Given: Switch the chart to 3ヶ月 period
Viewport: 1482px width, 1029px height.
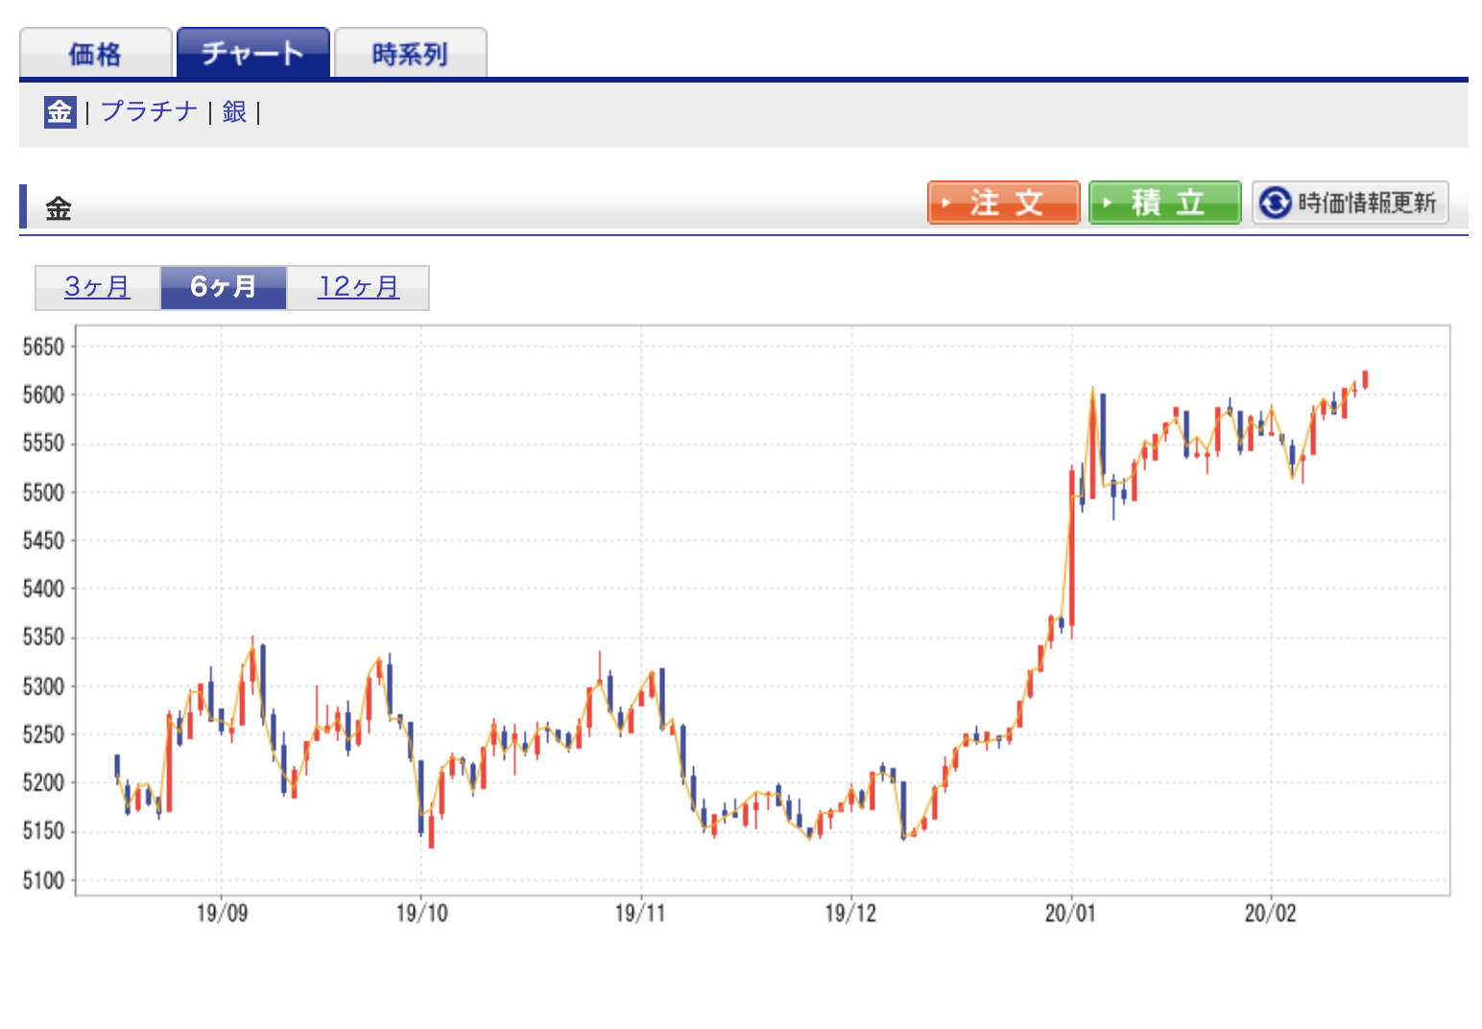Looking at the screenshot, I should point(97,287).
